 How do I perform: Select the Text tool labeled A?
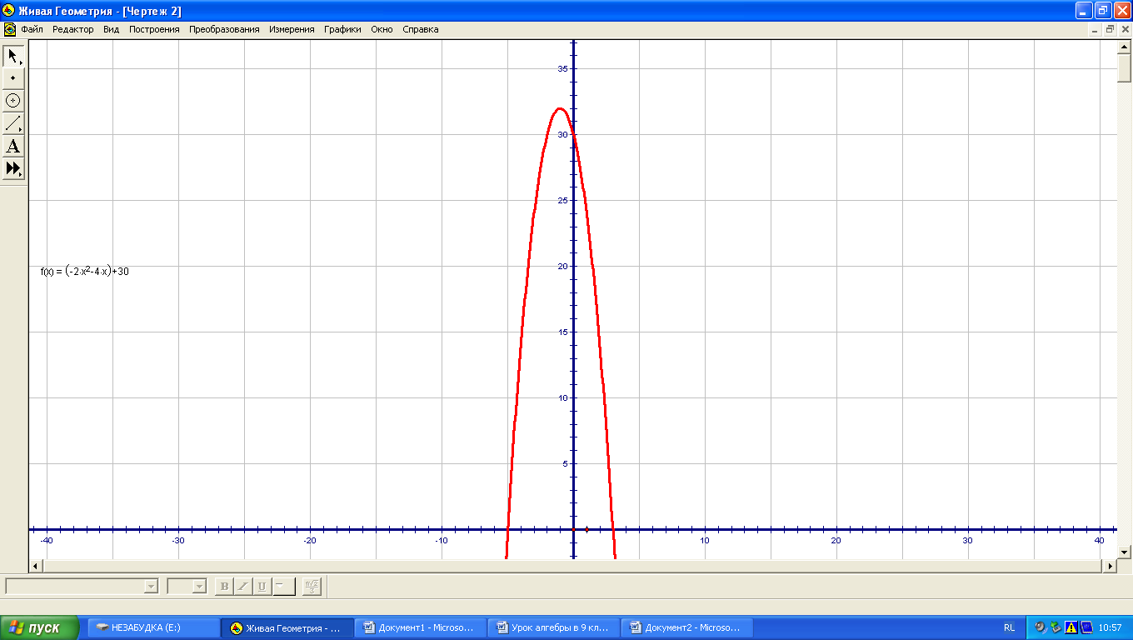click(13, 146)
